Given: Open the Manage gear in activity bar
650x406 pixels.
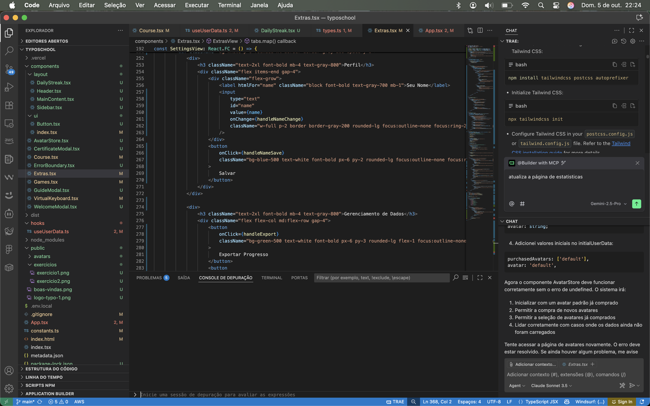Looking at the screenshot, I should click(9, 389).
